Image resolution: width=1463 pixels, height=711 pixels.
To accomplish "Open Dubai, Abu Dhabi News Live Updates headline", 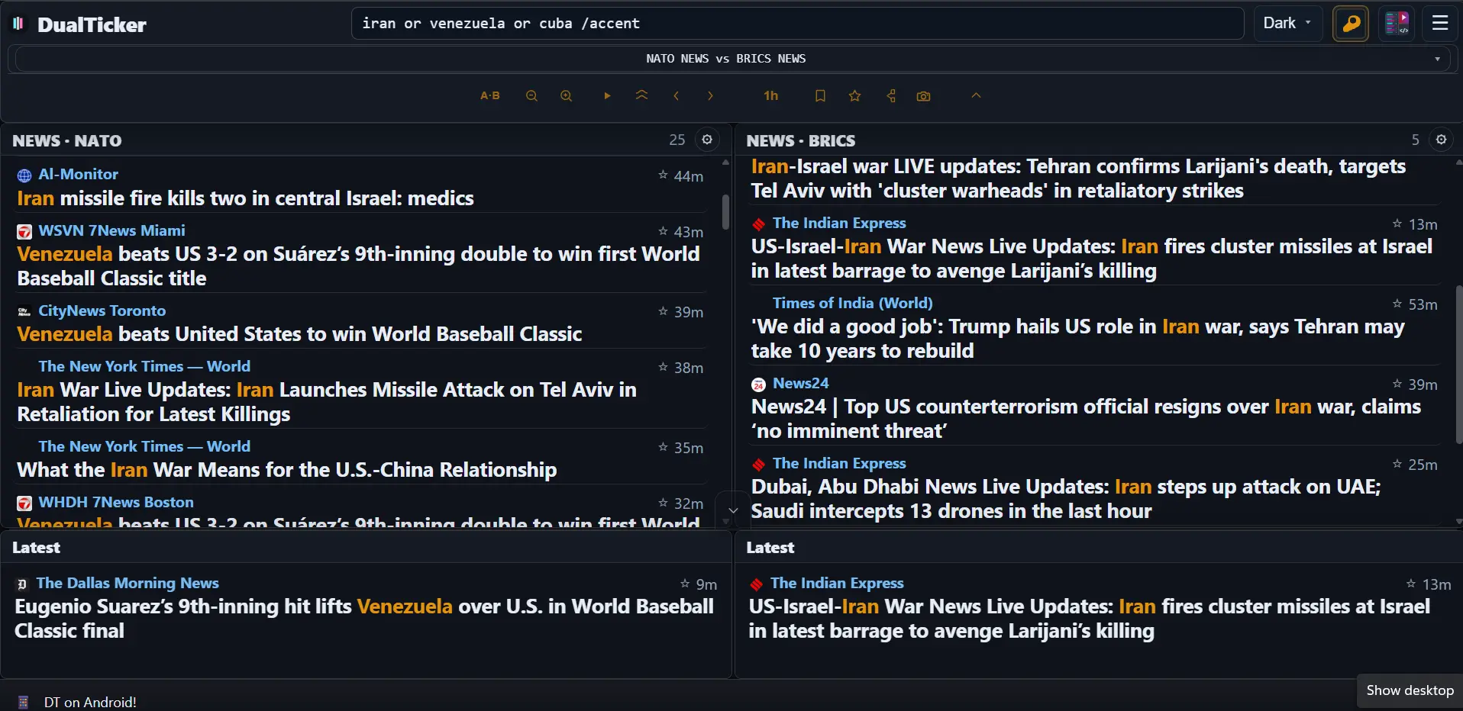I will tap(1066, 499).
